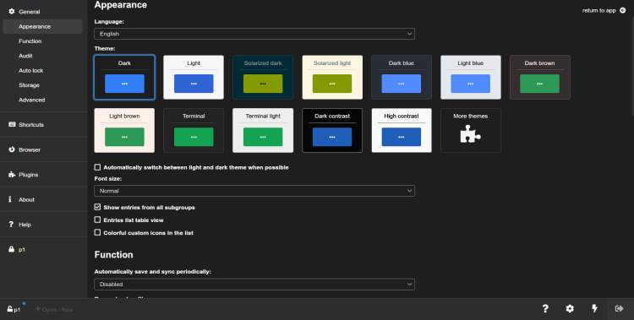The height and width of the screenshot is (320, 634).
Task: Enable automatic light and dark theme switching
Action: tap(97, 167)
